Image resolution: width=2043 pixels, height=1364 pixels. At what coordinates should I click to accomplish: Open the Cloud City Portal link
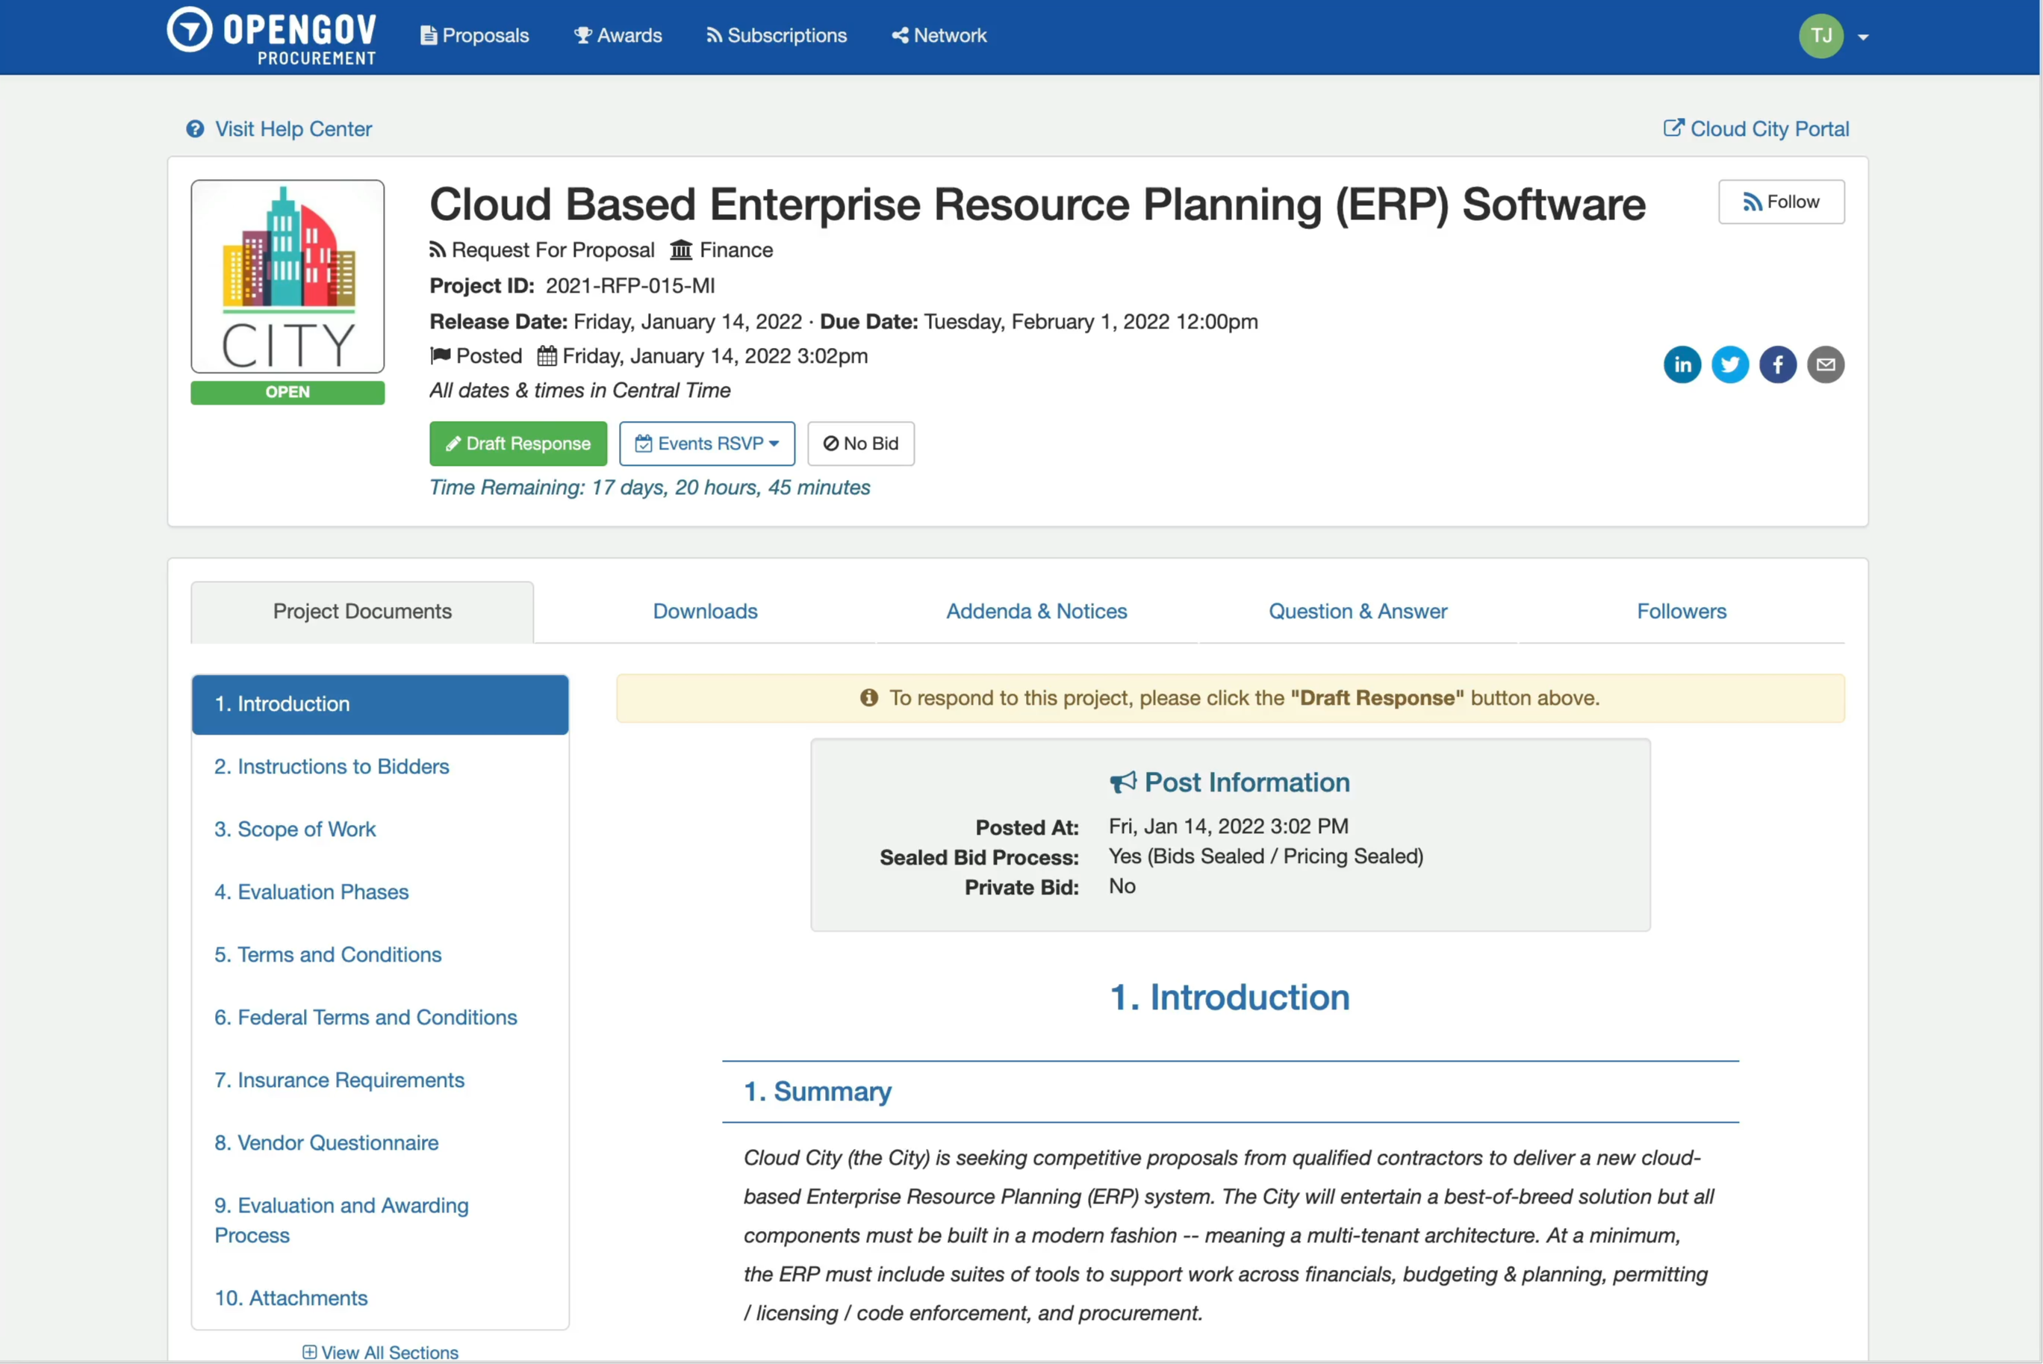[1756, 128]
